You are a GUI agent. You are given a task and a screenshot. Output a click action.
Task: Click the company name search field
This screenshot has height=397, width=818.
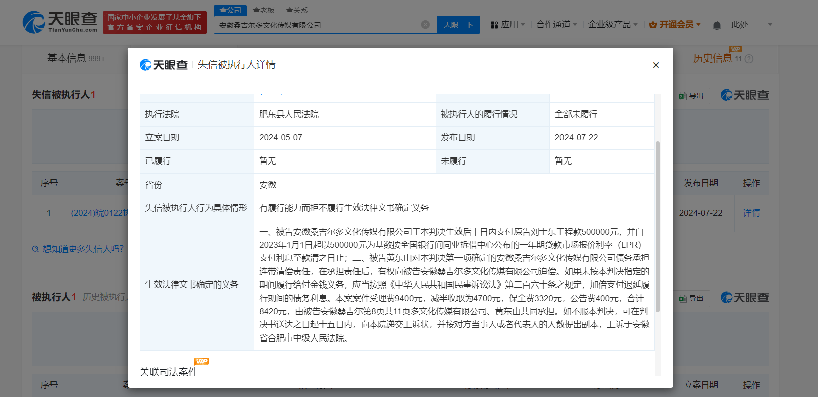(318, 25)
